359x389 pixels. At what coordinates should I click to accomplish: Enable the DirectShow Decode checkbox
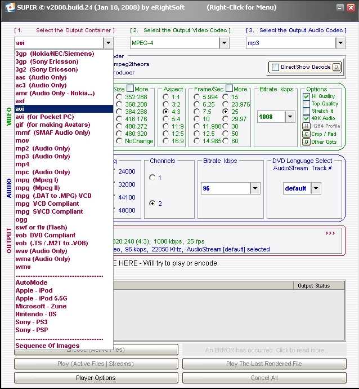(275, 67)
